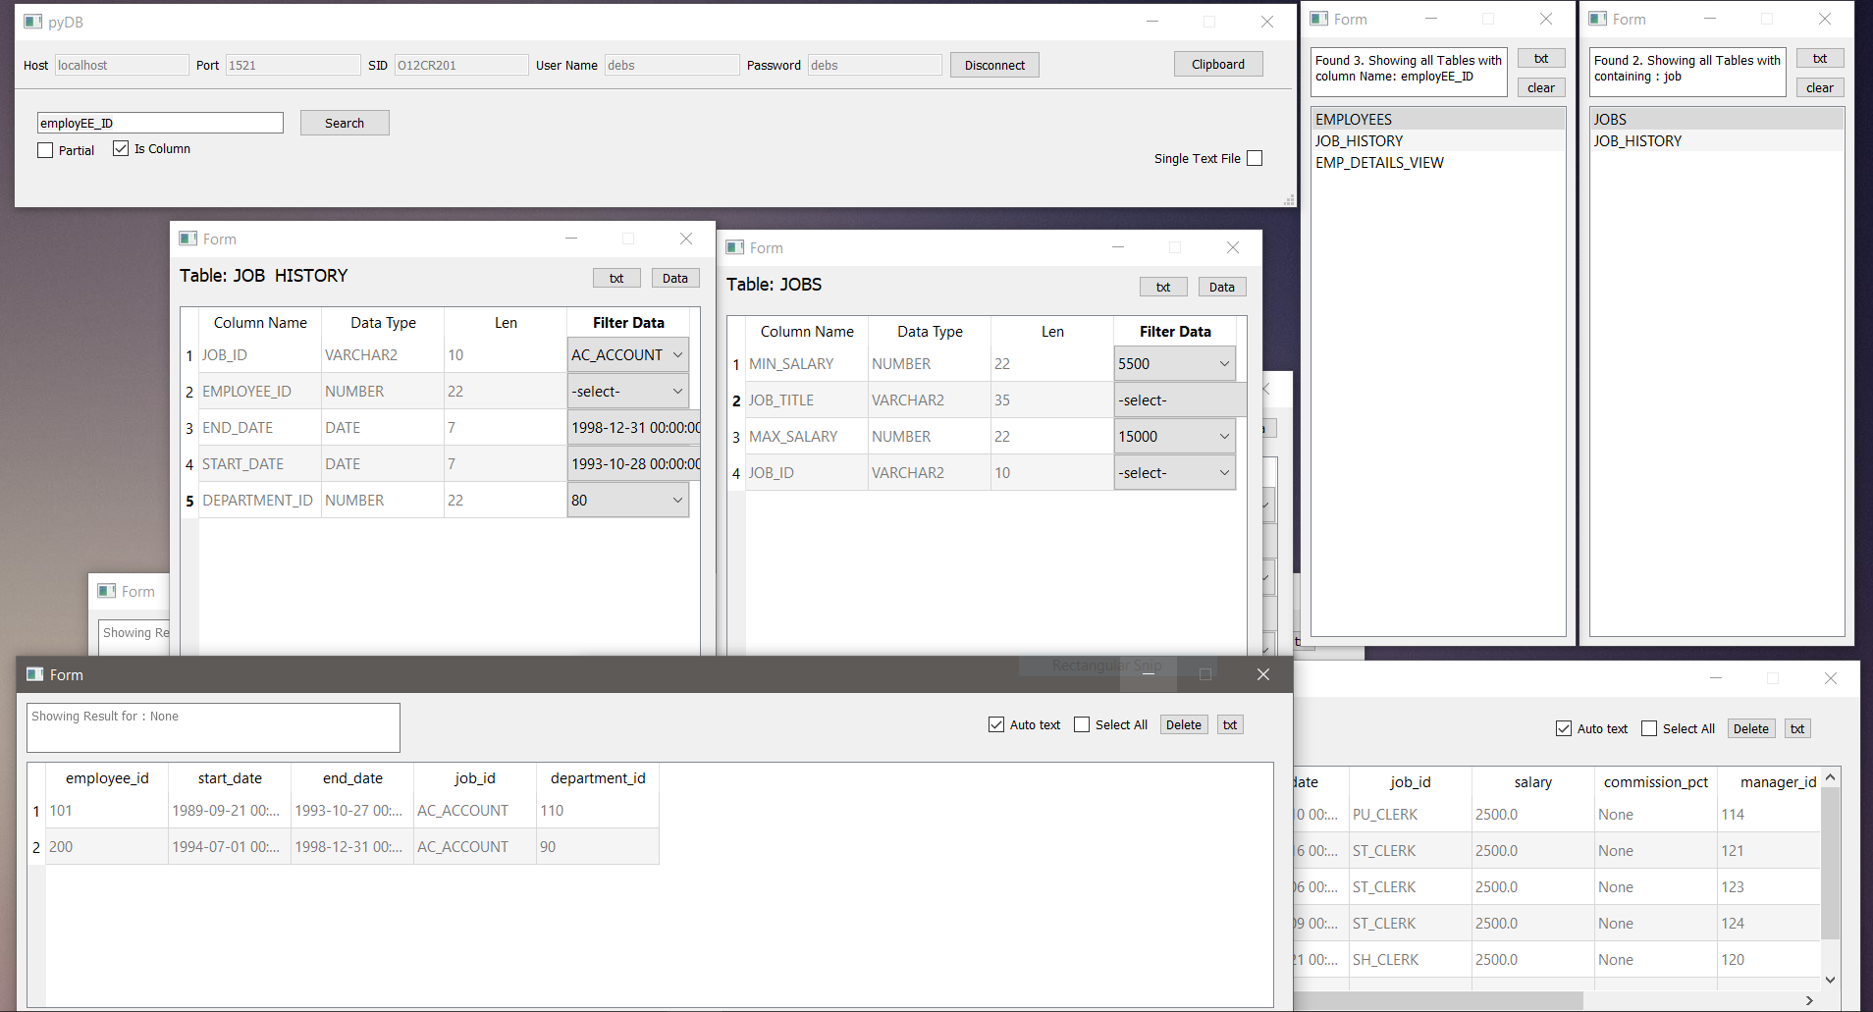Click the END_DATE filter field showing 1998-12-31
Image resolution: width=1873 pixels, height=1012 pixels.
click(634, 427)
